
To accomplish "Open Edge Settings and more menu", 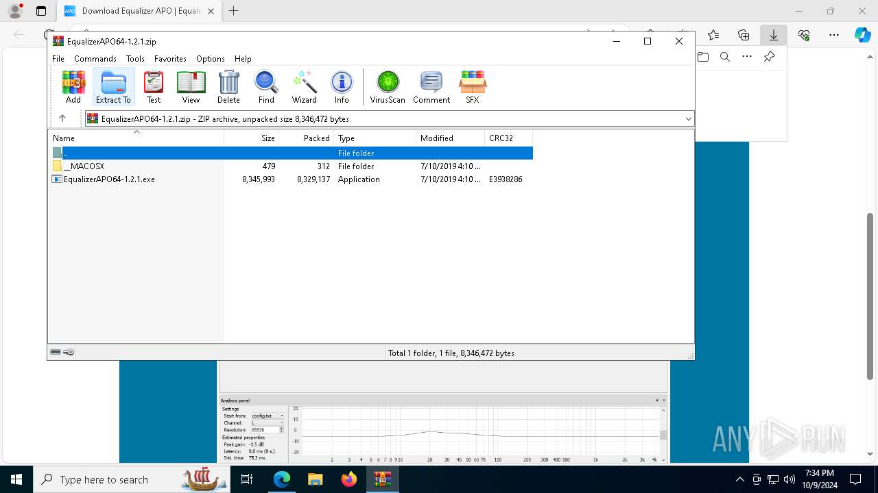I will point(834,35).
